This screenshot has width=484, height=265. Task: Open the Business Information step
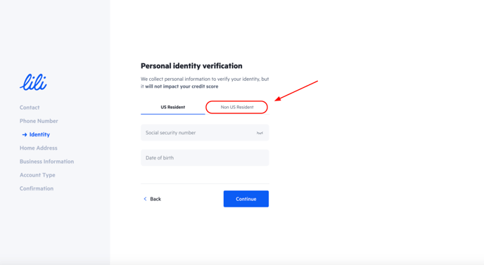pos(47,162)
